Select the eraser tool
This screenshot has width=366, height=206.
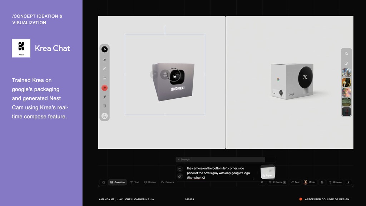coord(105,97)
